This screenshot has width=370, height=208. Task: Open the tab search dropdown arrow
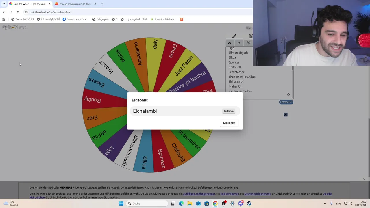(3, 4)
